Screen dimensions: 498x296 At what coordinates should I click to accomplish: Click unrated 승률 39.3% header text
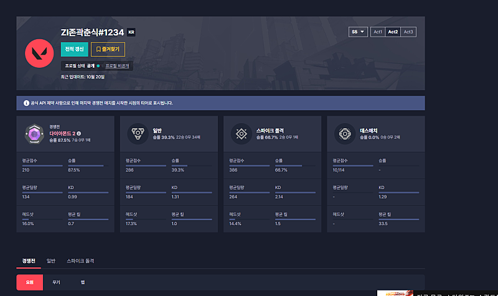click(164, 137)
